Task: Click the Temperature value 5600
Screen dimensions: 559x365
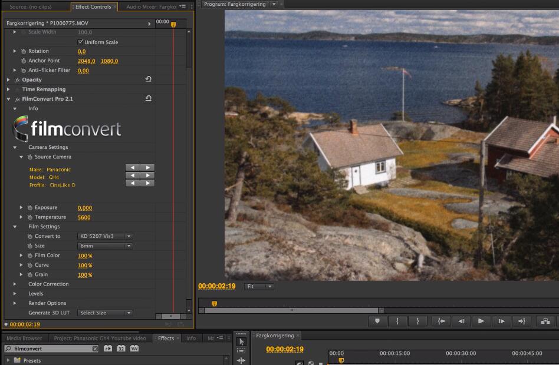Action: [84, 217]
